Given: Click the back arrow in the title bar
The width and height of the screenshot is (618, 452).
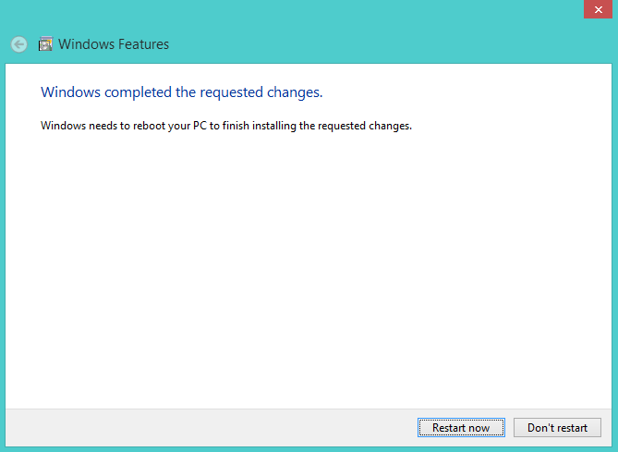Looking at the screenshot, I should (18, 44).
